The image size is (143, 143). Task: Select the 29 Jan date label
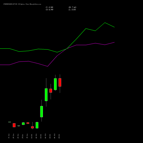point(23,136)
